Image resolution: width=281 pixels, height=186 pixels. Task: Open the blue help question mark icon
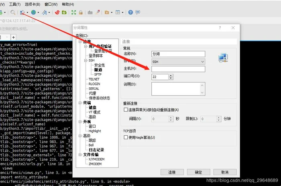pos(131,12)
